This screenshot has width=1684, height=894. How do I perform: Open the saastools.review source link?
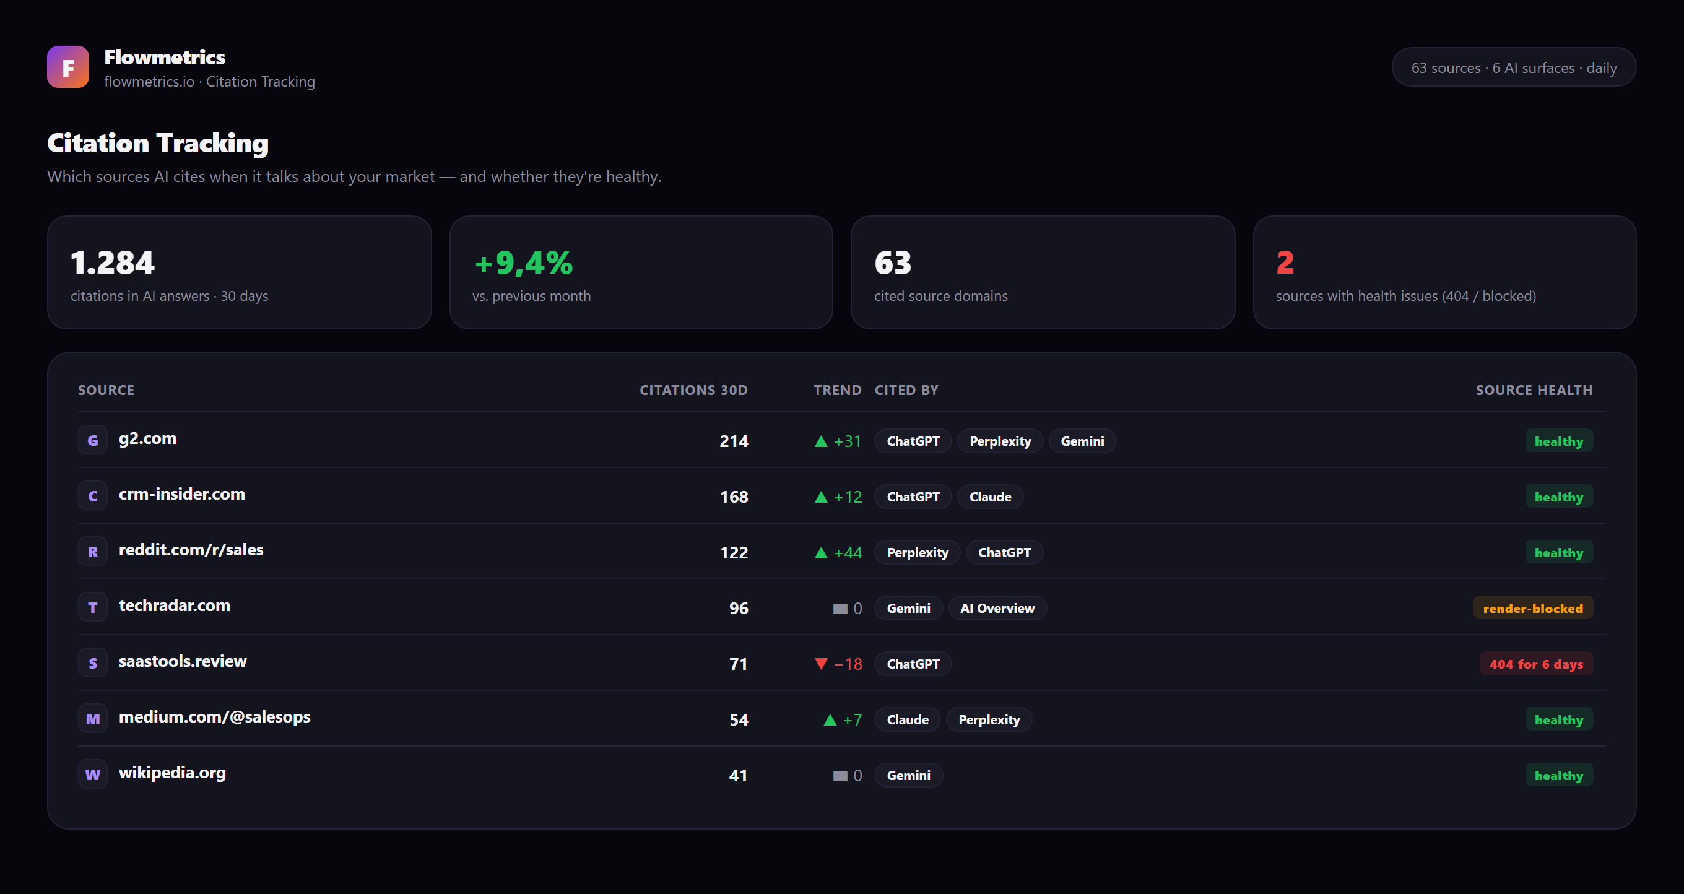(183, 661)
